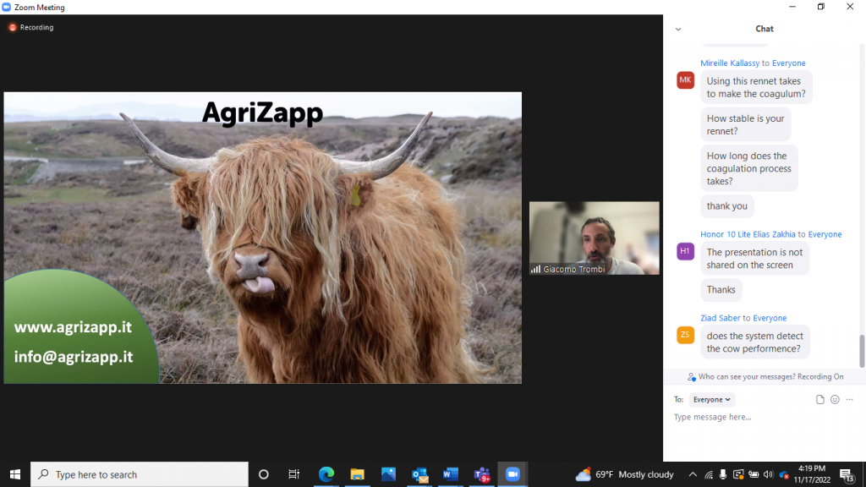Image resolution: width=866 pixels, height=487 pixels.
Task: Collapse the Chat panel using the chevron
Action: click(x=677, y=29)
